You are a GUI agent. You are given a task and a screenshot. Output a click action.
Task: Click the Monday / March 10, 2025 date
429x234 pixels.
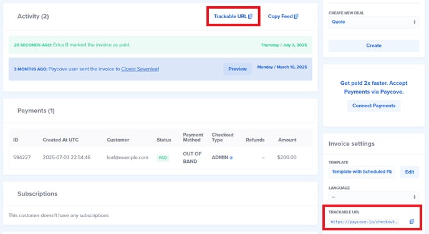click(282, 67)
